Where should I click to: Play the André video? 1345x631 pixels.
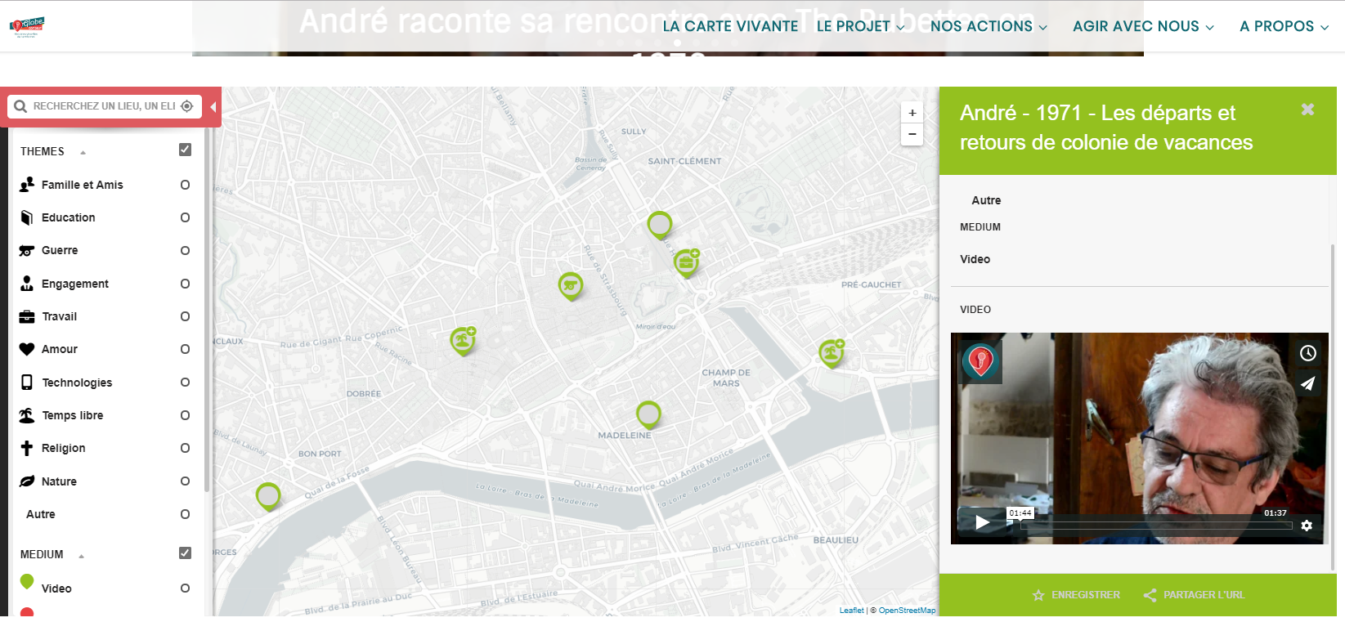click(x=982, y=523)
